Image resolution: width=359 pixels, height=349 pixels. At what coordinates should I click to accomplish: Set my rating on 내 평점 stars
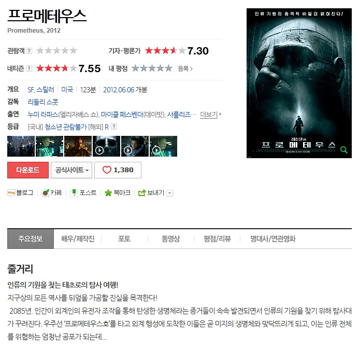[x=152, y=68]
